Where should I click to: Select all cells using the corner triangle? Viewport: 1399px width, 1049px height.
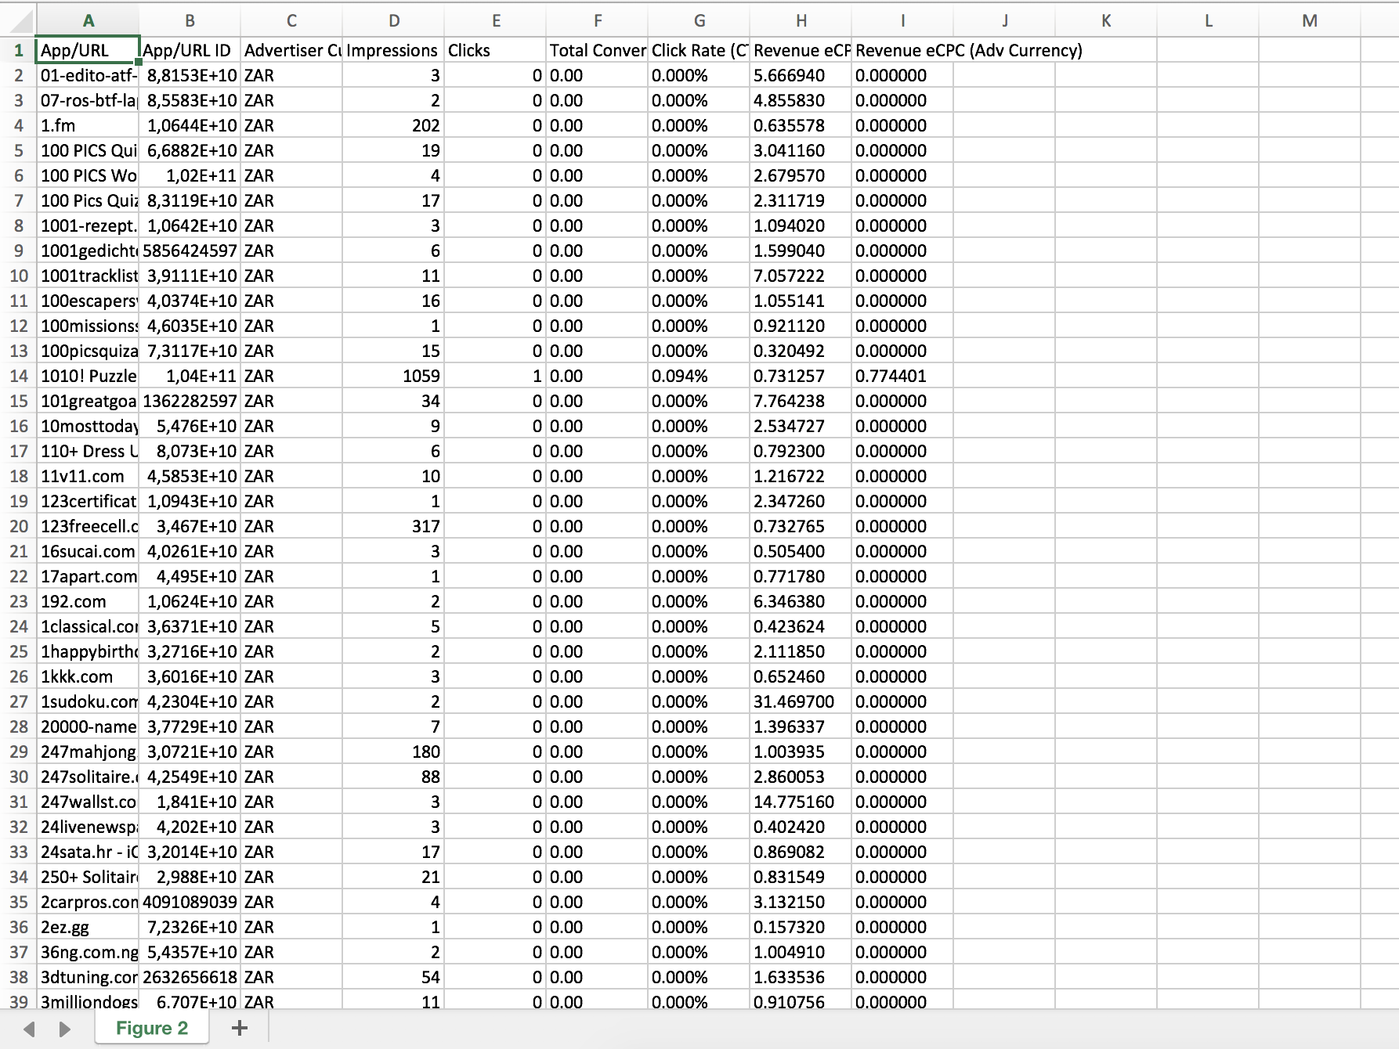point(18,20)
